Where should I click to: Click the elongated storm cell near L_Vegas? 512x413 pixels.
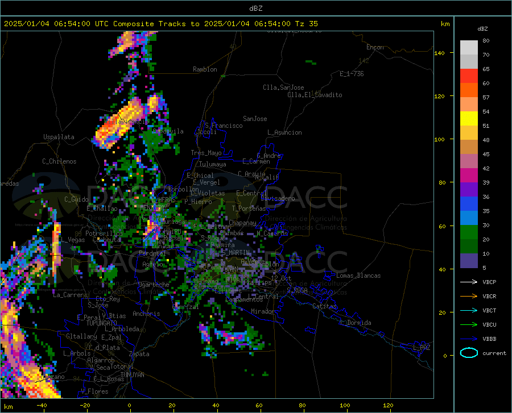[56, 248]
